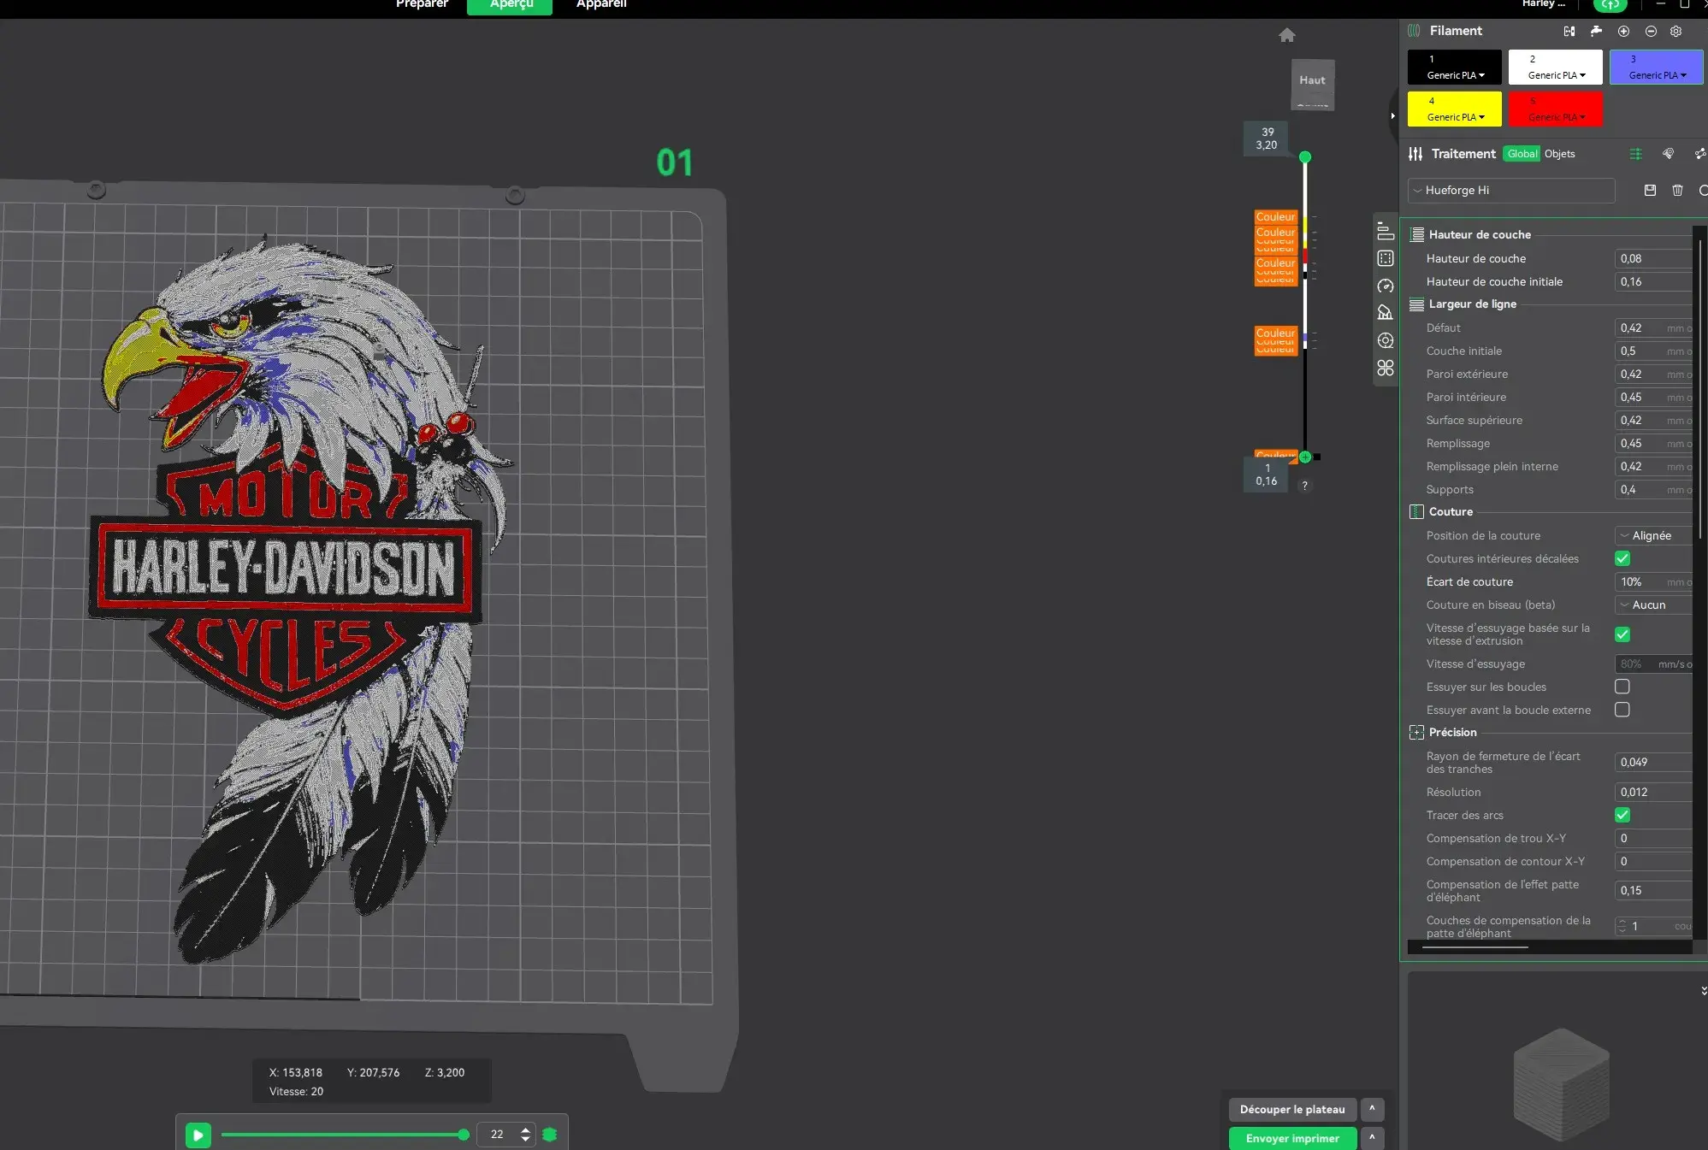
Task: Save the Hueforge Hi process preset
Action: [x=1650, y=190]
